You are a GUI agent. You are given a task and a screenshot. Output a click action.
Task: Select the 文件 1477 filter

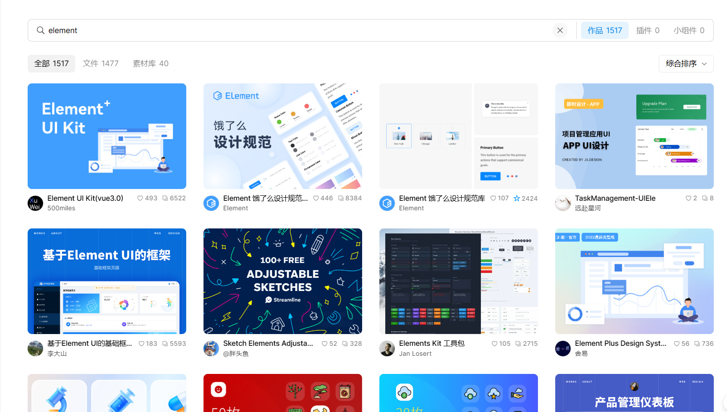pyautogui.click(x=101, y=63)
